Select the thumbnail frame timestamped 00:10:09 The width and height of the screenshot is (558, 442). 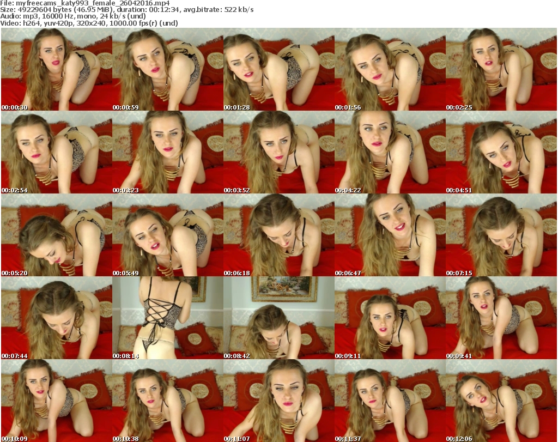57,401
